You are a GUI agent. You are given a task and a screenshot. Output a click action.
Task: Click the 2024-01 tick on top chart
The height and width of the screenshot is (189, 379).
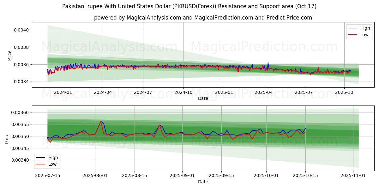tap(63, 92)
